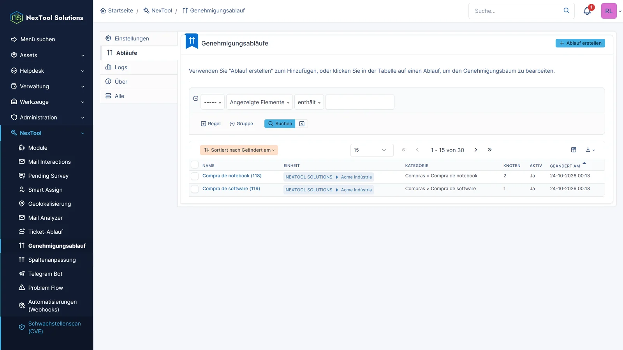
Task: Expand the Assets menu
Action: 47,55
